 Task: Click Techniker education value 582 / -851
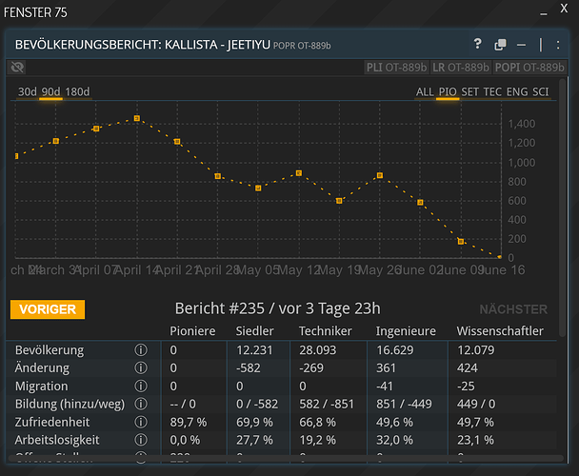(x=327, y=404)
